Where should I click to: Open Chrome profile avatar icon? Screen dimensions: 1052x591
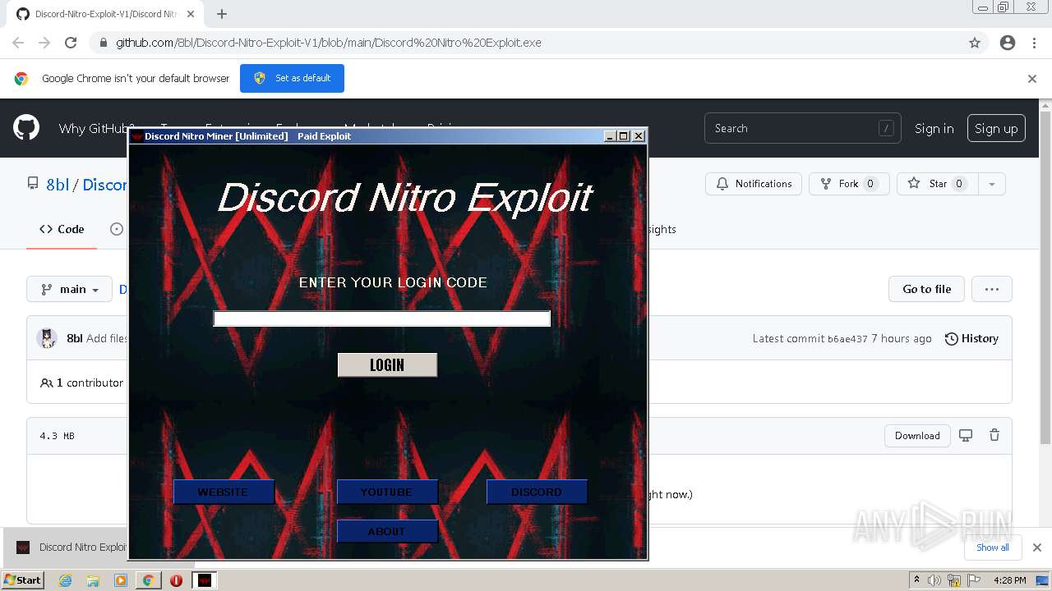pos(1008,43)
